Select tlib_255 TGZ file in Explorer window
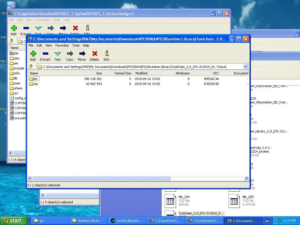The height and width of the screenshot is (225, 300). pyautogui.click(x=242, y=201)
